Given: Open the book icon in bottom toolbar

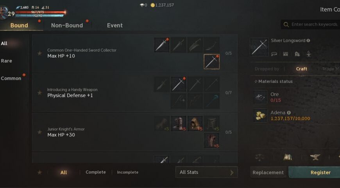Looking at the screenshot, I should point(288,157).
